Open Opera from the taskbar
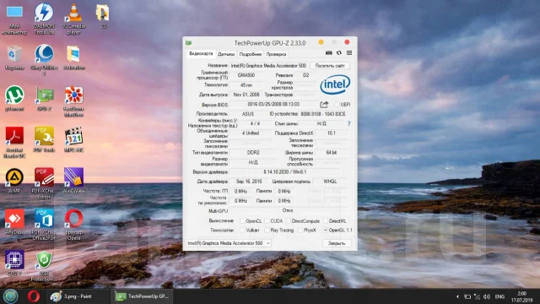 34,296
